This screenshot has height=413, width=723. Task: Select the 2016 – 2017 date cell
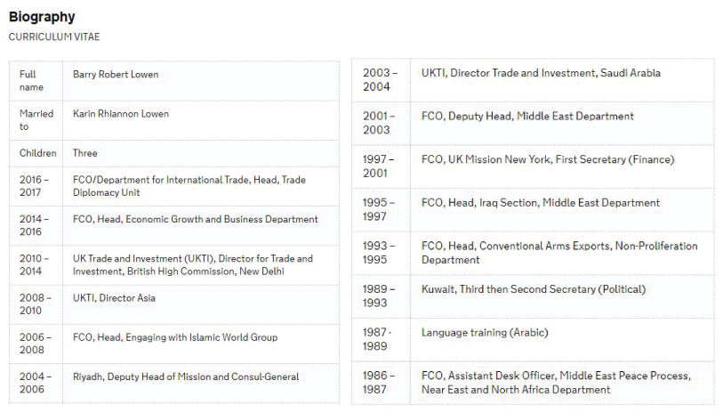coord(36,186)
